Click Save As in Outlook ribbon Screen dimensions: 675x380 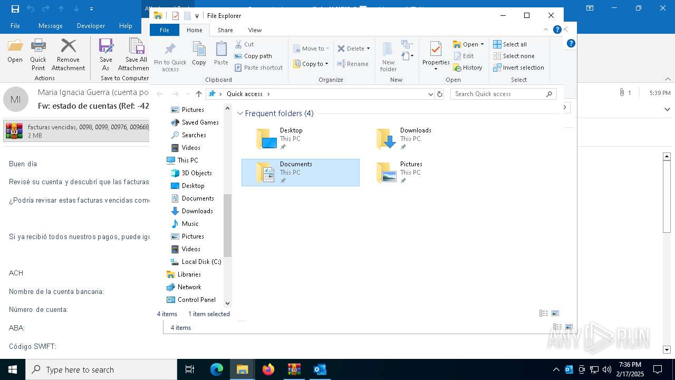(106, 55)
